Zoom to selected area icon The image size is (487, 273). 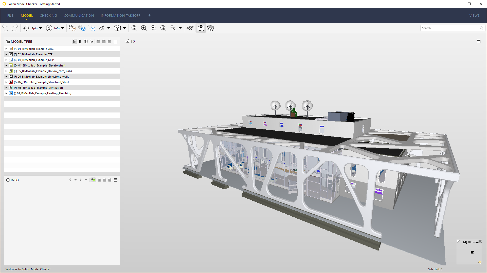click(x=163, y=28)
